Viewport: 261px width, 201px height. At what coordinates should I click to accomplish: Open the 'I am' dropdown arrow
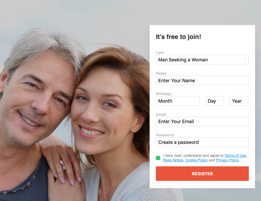[245, 60]
